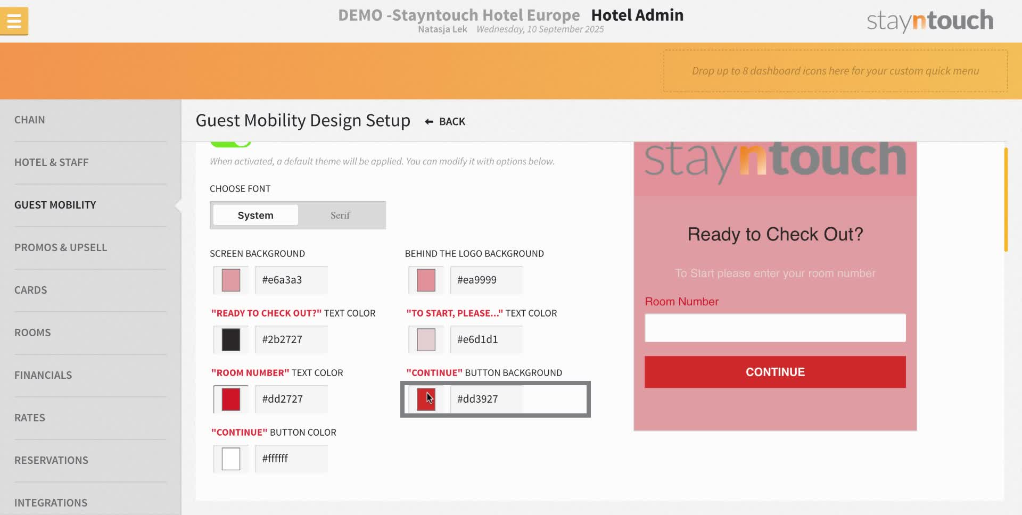Click the custom quick menu drop area
This screenshot has width=1022, height=515.
click(x=835, y=71)
